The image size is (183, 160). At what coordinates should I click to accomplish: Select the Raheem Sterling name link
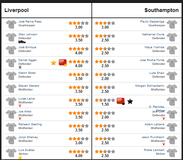30,124
